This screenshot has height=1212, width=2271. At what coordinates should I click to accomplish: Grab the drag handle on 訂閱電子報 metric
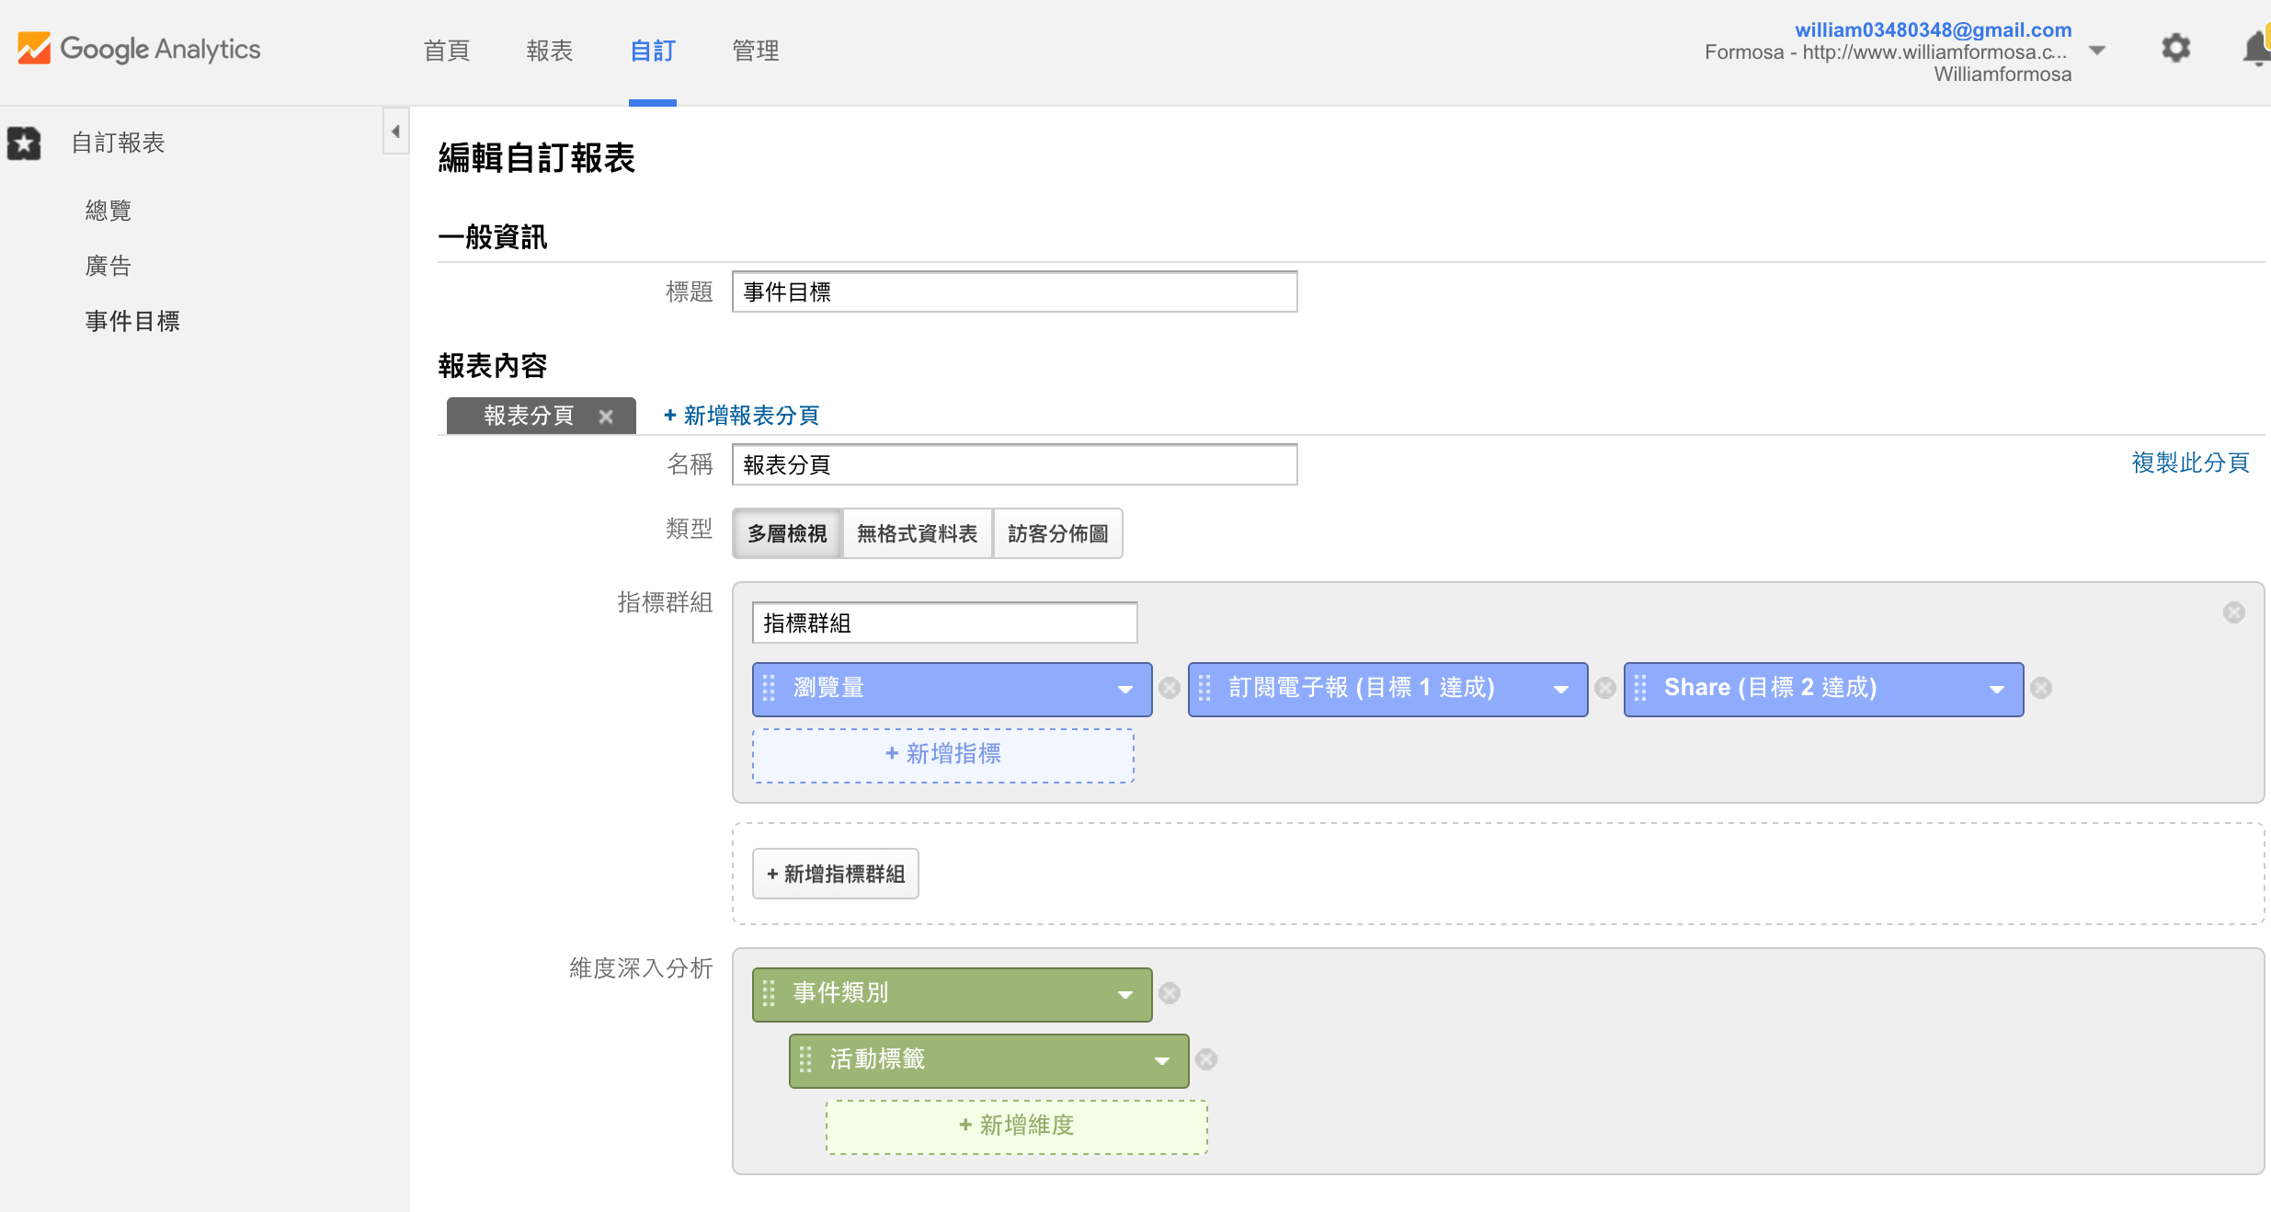pos(1205,688)
